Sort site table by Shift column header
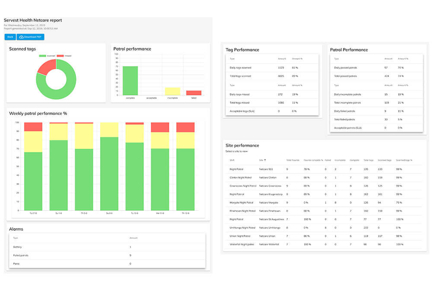 (x=232, y=160)
